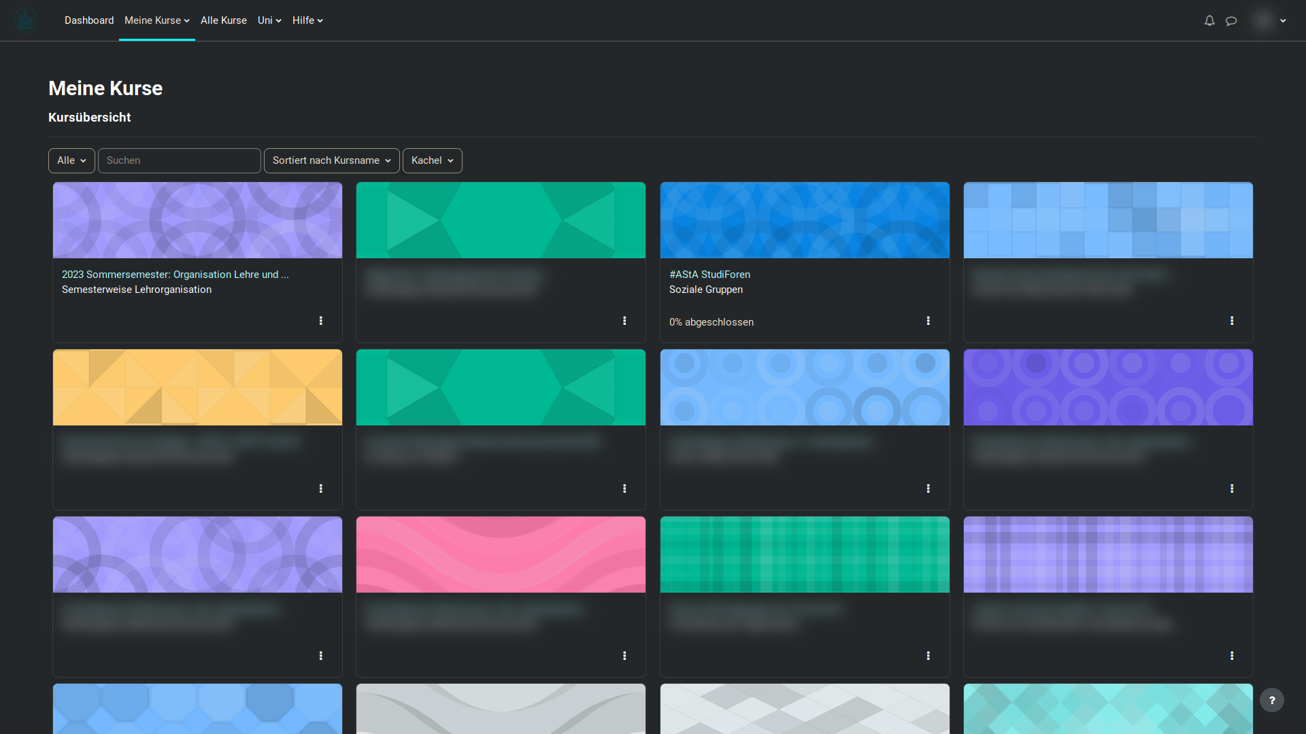Open three-dot menu on yellow triangle course card
The width and height of the screenshot is (1306, 734).
[321, 489]
